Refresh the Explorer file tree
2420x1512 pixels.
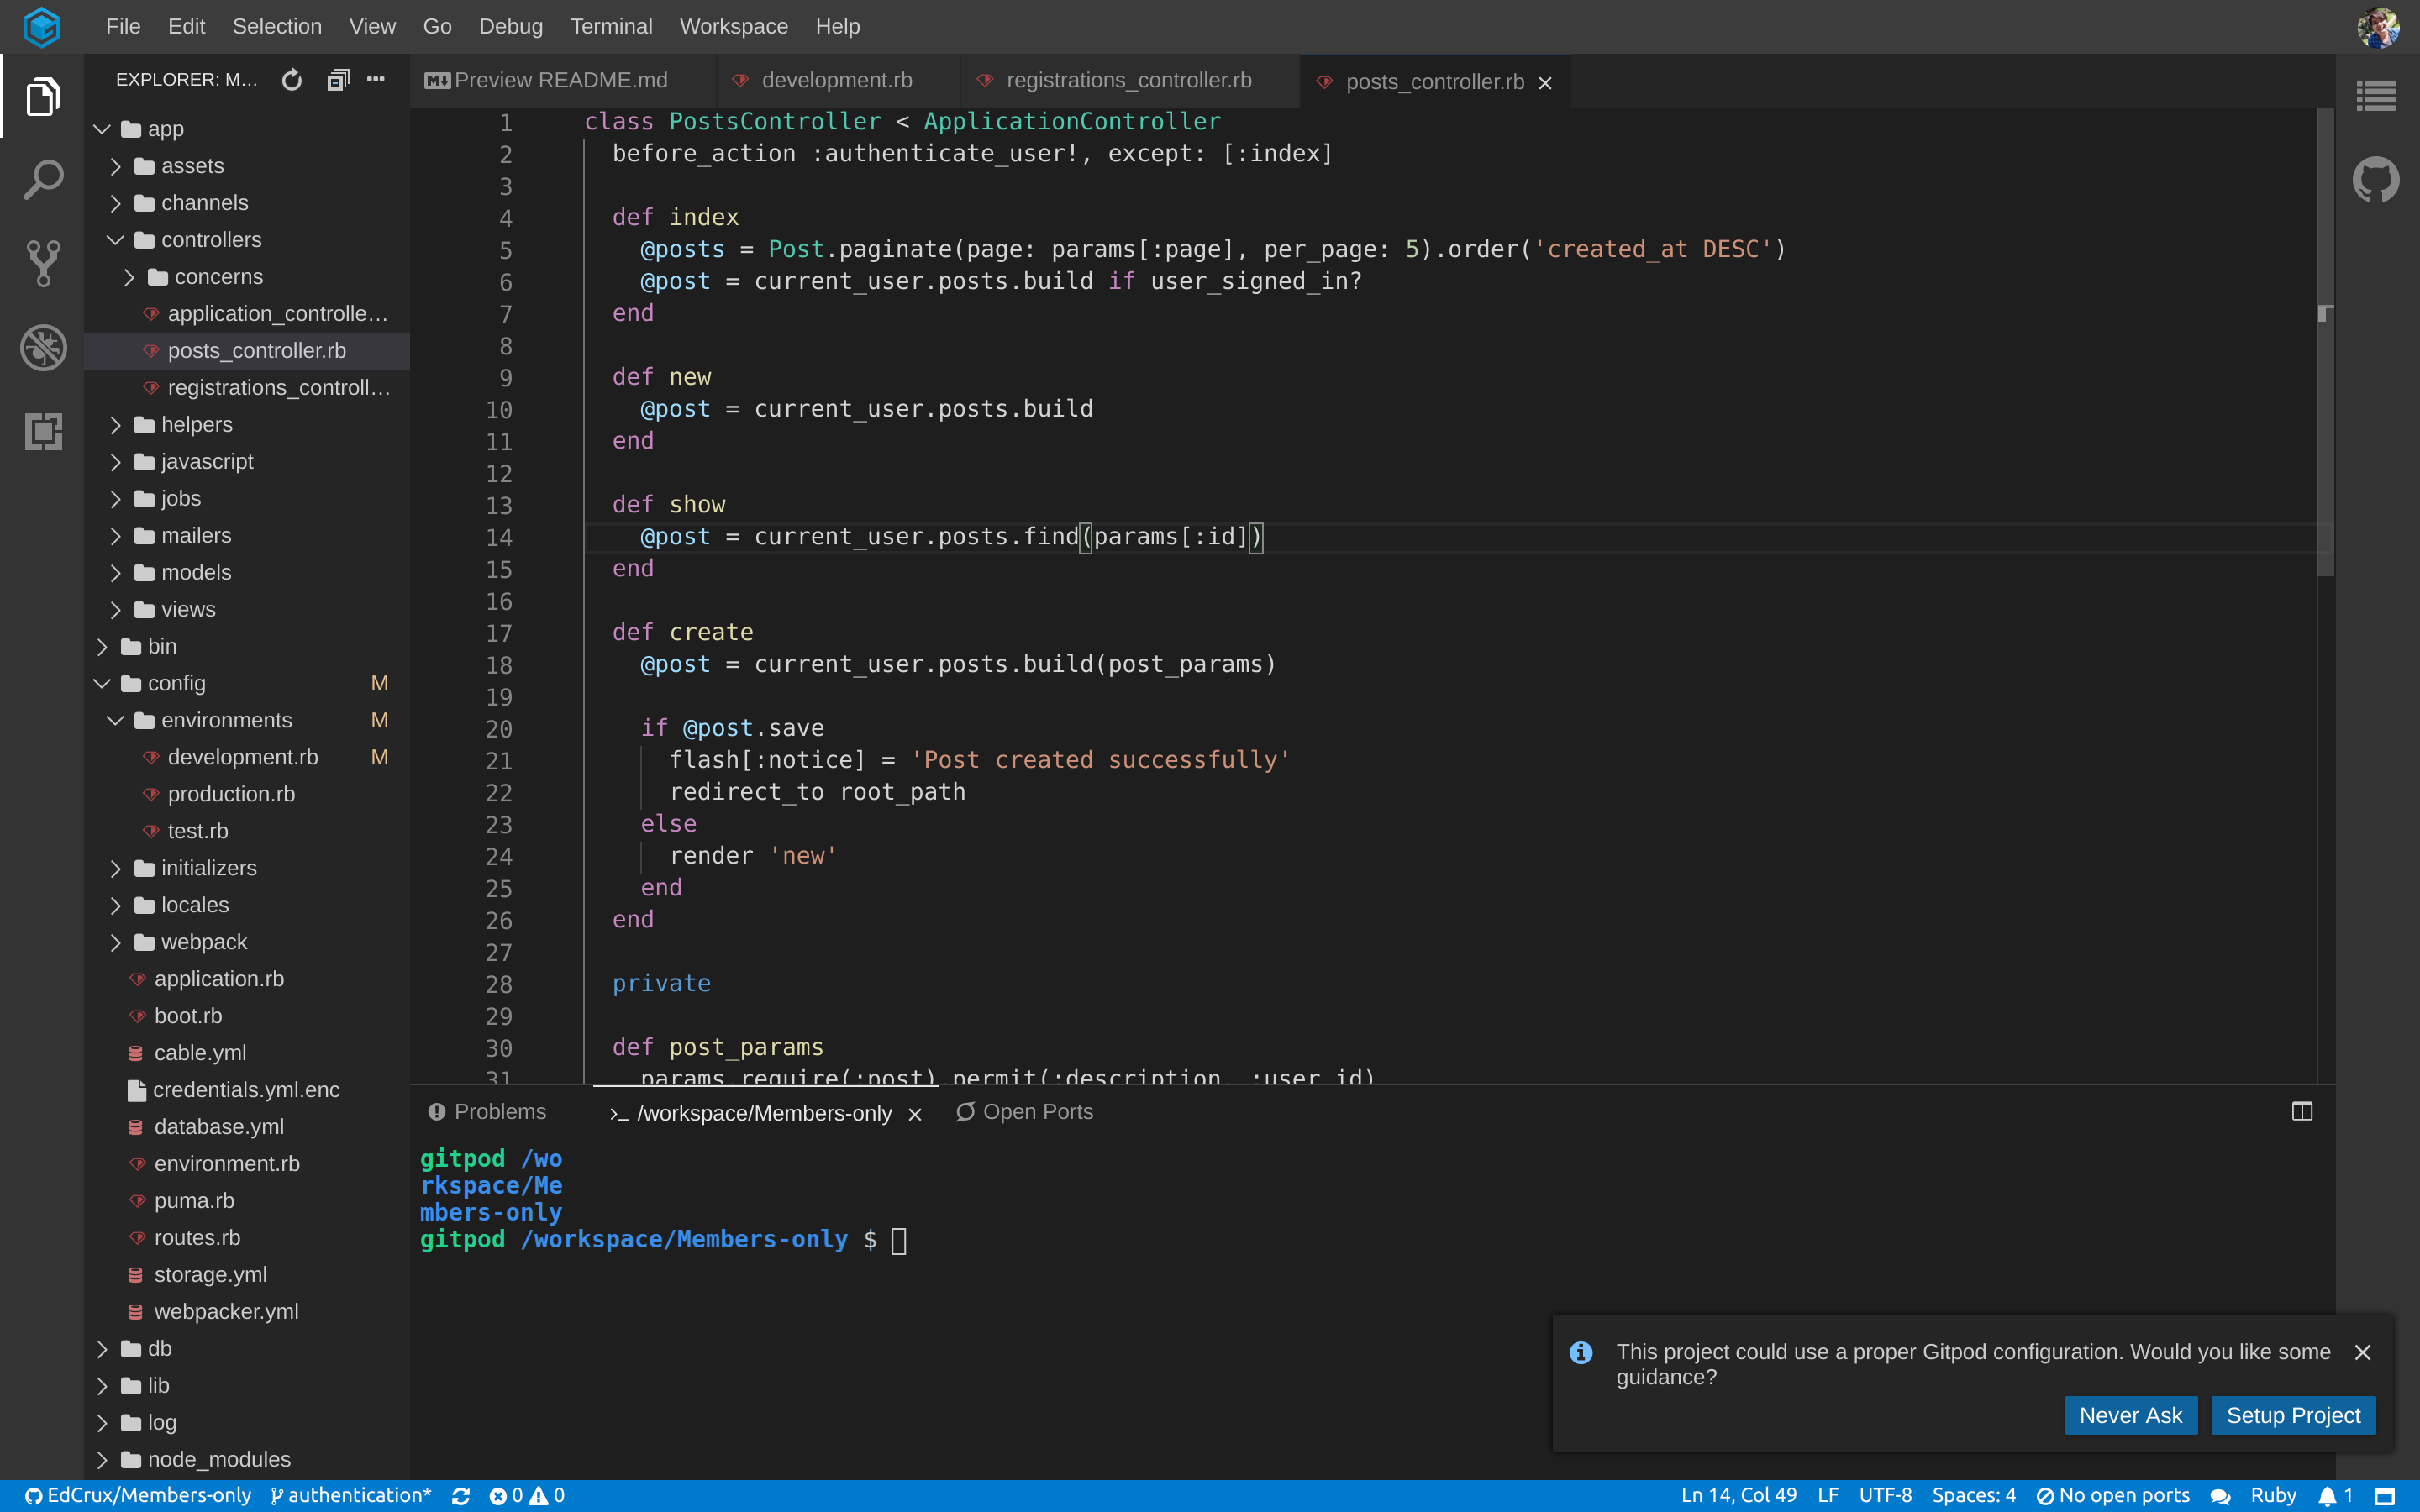point(291,80)
